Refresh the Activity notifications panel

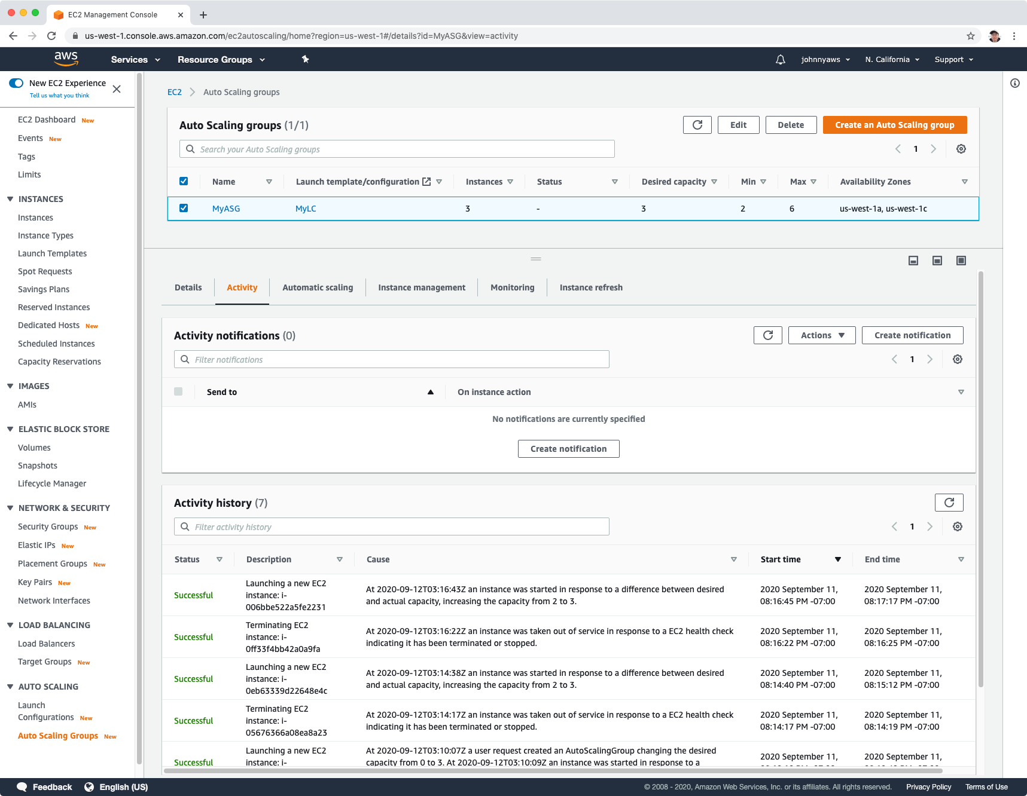(768, 335)
